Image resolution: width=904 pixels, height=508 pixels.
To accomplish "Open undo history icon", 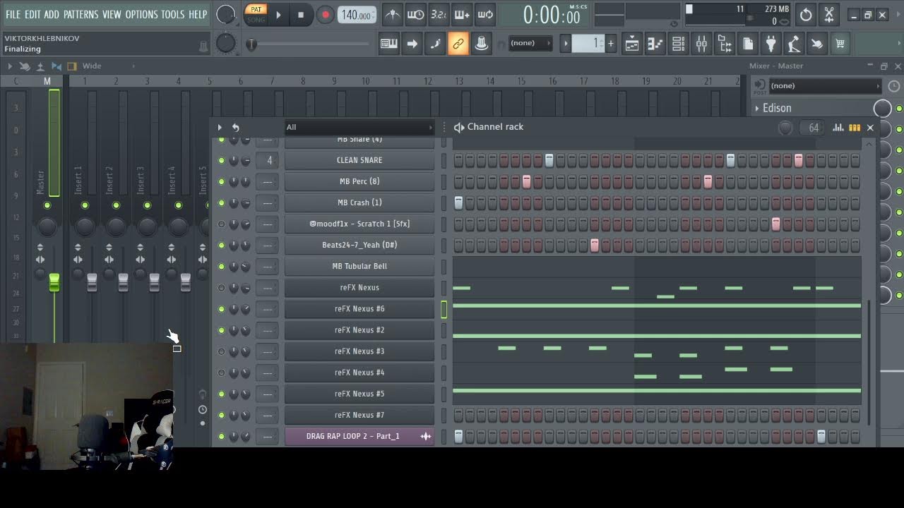I will [x=806, y=14].
